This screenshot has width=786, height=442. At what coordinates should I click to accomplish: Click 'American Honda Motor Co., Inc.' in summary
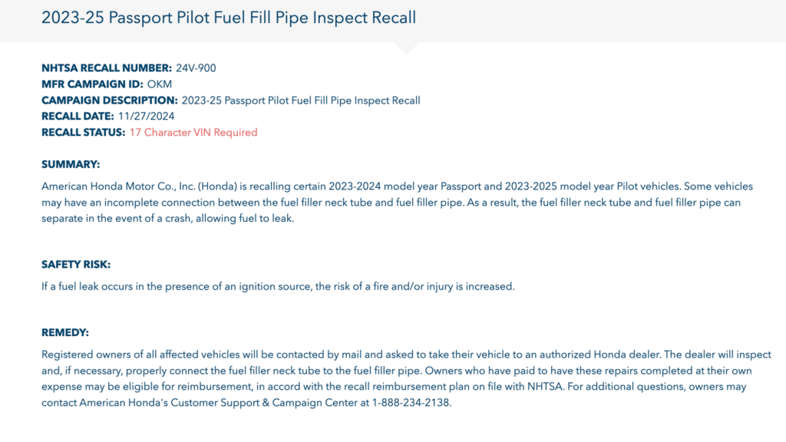(118, 186)
